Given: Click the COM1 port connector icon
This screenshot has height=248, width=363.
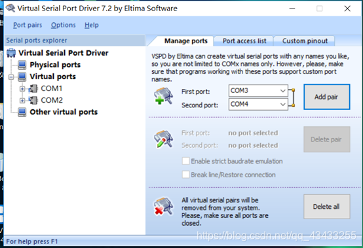Looking at the screenshot, I should pyautogui.click(x=33, y=89).
